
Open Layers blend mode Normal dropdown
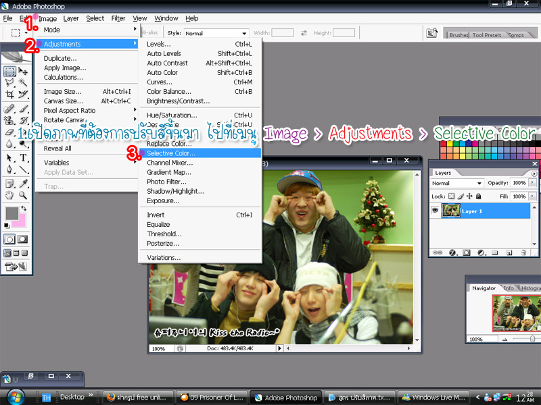pyautogui.click(x=457, y=183)
